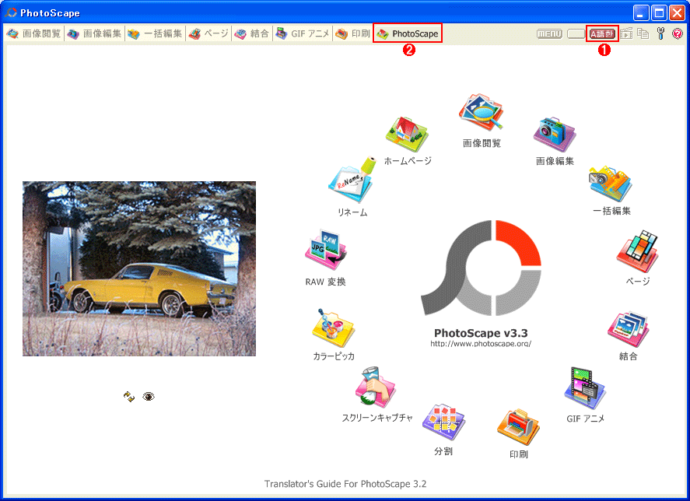Open the 画像閲覧 viewer icon in the circle
This screenshot has width=690, height=501.
point(481,112)
